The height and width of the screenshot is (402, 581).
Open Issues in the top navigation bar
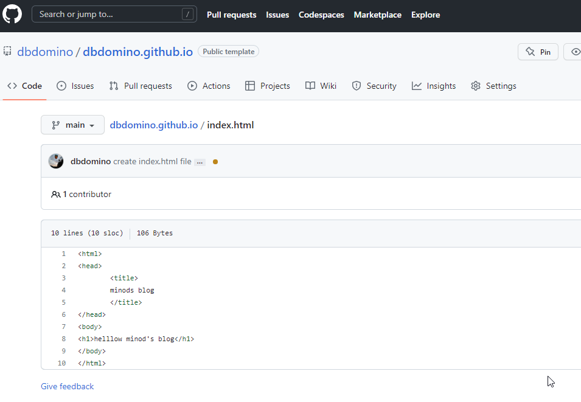(x=277, y=15)
